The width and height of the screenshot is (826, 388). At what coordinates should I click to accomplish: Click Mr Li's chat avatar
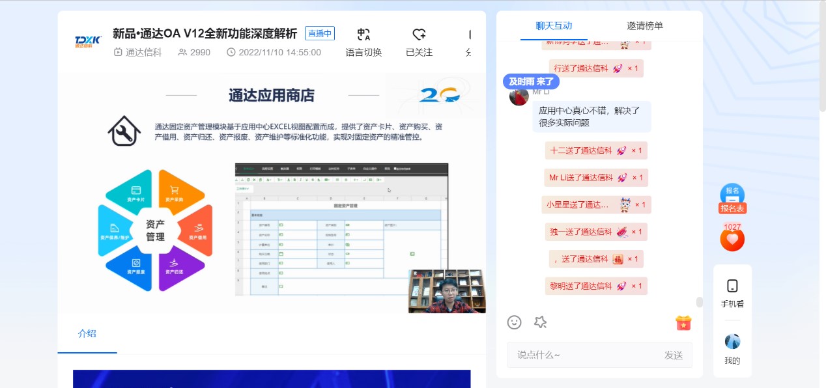tap(519, 96)
